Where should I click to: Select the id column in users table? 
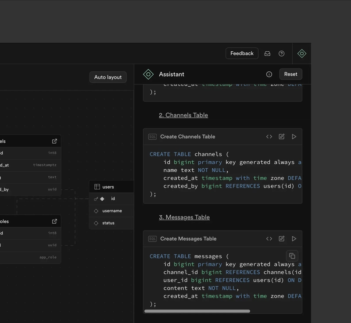pyautogui.click(x=111, y=199)
